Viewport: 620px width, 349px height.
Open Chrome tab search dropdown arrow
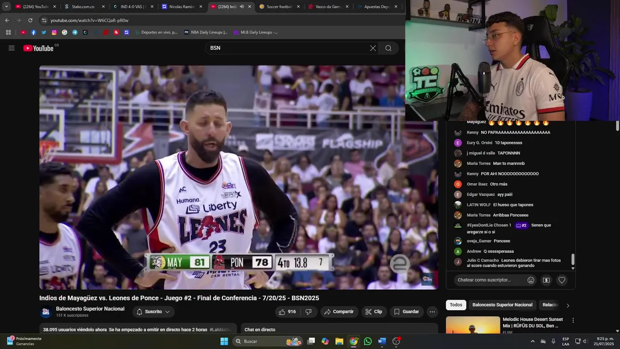(6, 7)
